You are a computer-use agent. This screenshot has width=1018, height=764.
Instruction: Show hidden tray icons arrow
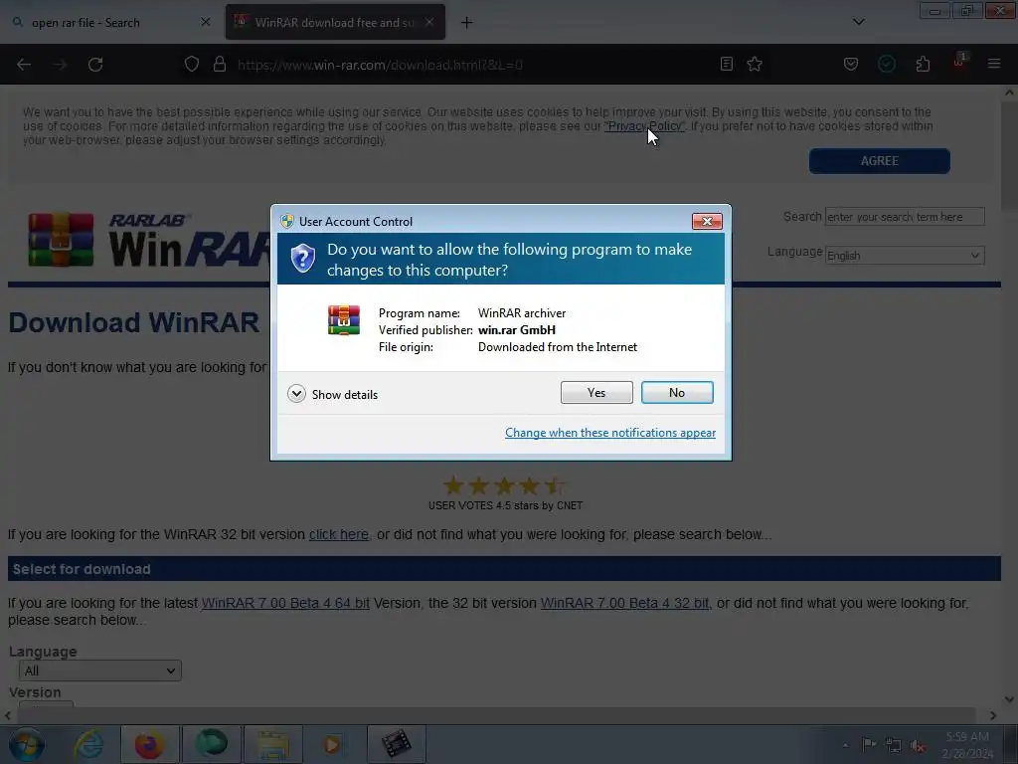tap(845, 745)
